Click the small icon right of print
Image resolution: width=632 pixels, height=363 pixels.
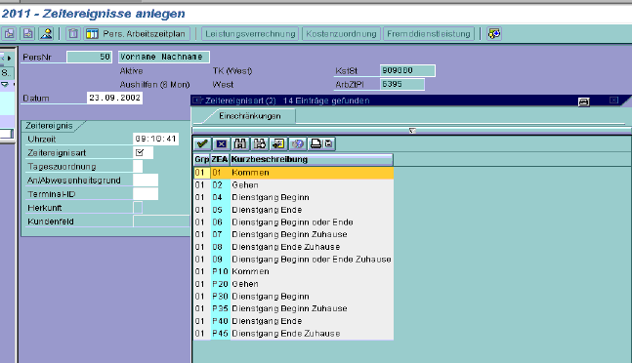click(x=329, y=143)
